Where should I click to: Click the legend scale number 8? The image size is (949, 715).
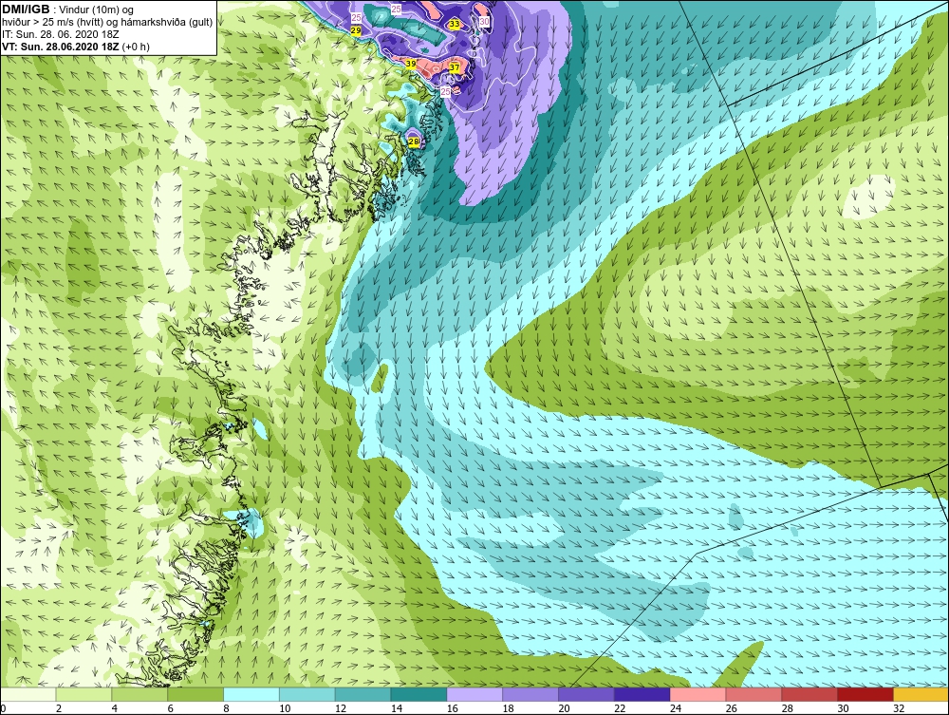(227, 708)
